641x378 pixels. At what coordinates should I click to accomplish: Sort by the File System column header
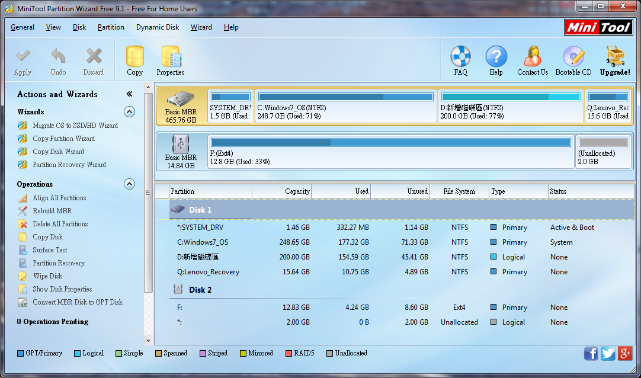[460, 191]
